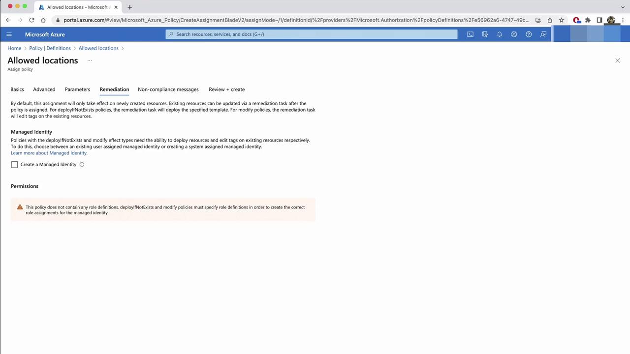Go to the Non-compliance messages tab
Image resolution: width=630 pixels, height=354 pixels.
[x=168, y=89]
